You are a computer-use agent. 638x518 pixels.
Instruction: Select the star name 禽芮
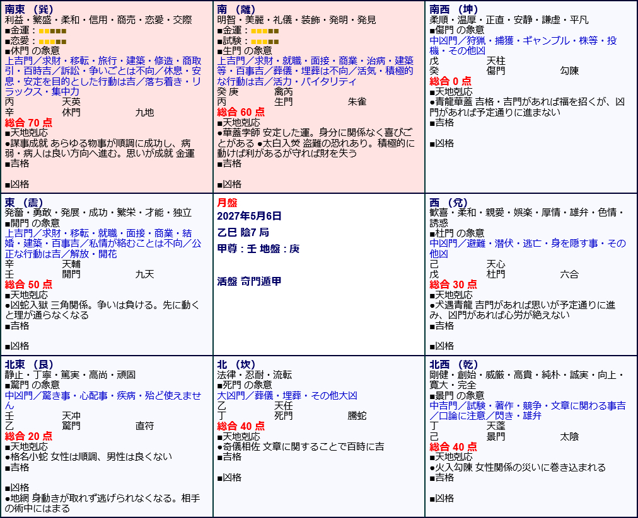(284, 92)
